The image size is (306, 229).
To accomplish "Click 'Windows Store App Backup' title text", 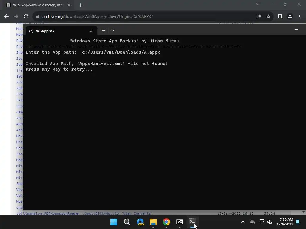I will tap(104, 41).
